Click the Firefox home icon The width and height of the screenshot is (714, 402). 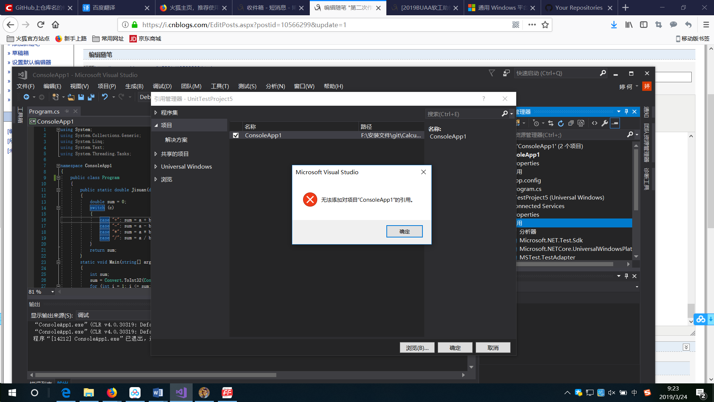[55, 25]
